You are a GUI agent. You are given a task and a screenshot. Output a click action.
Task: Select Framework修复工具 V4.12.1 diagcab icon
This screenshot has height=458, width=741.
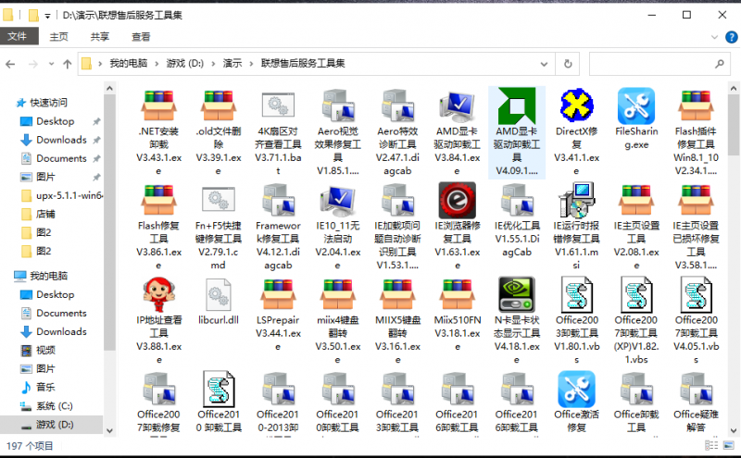[278, 200]
